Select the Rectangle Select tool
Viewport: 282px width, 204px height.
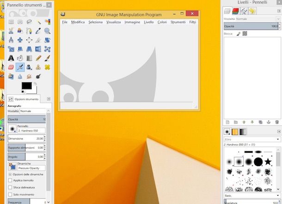11,22
